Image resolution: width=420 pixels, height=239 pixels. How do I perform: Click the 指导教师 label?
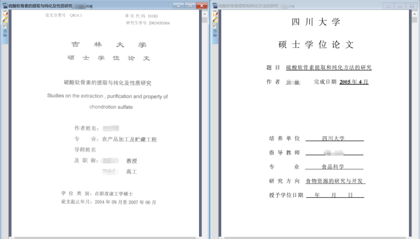coord(284,153)
